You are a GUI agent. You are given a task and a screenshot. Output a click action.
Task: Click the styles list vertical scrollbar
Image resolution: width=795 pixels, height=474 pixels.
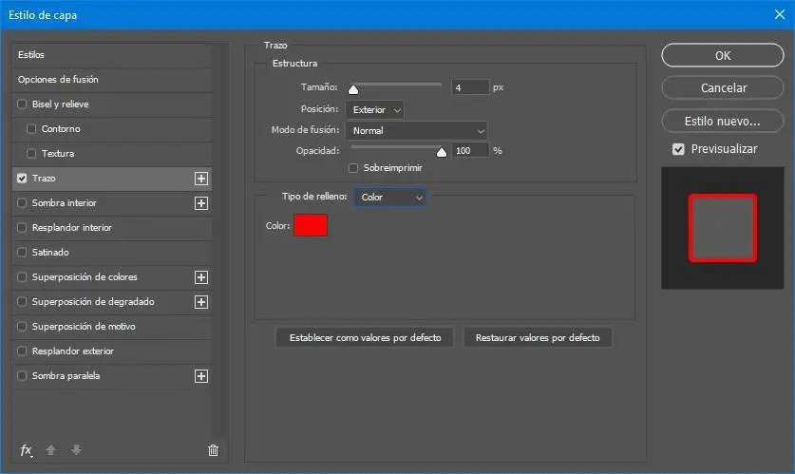tap(219, 239)
